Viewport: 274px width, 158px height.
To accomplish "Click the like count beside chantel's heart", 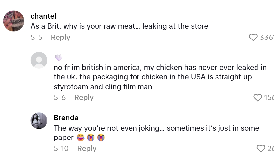I will click(x=266, y=37).
